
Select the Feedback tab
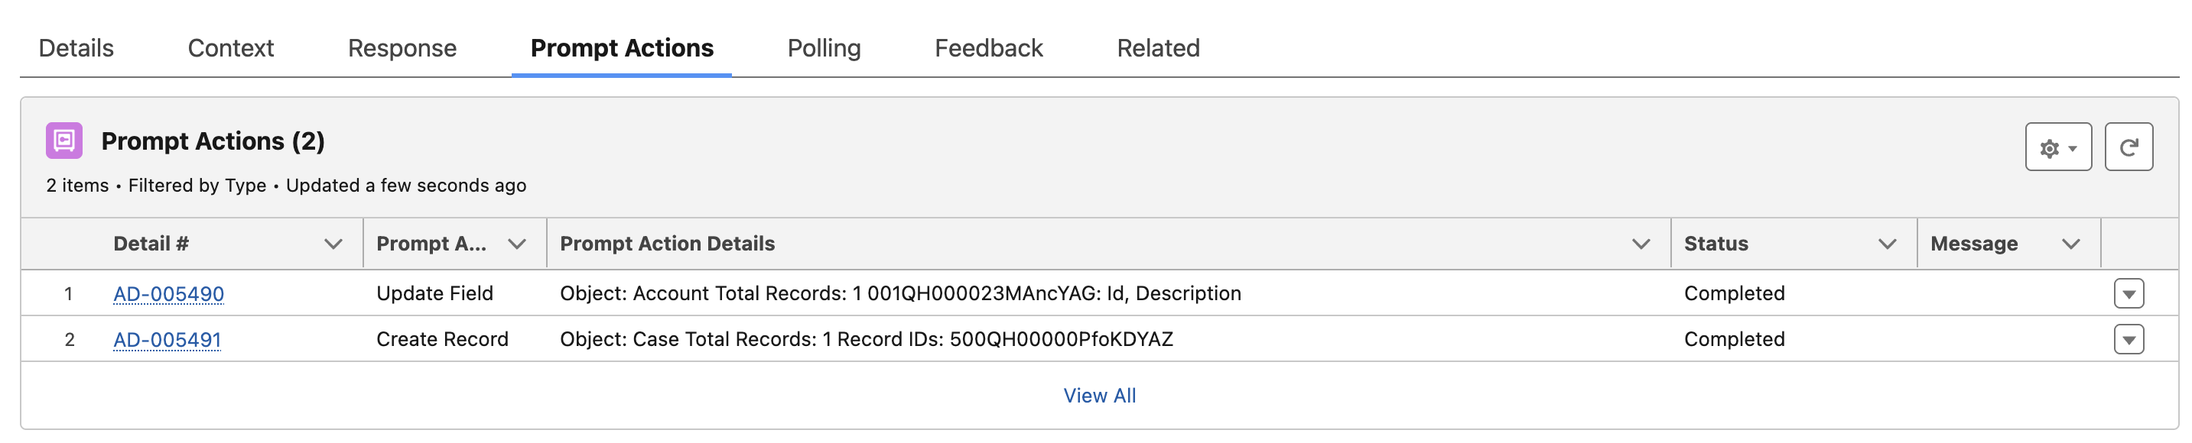988,48
